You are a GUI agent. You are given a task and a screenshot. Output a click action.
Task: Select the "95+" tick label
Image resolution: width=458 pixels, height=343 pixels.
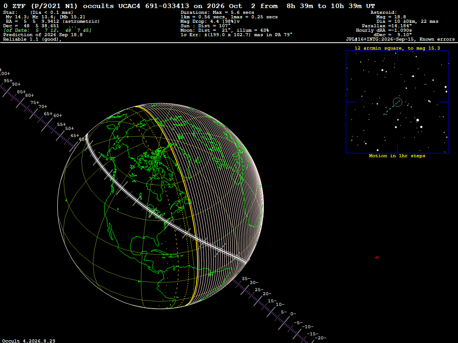(8, 81)
